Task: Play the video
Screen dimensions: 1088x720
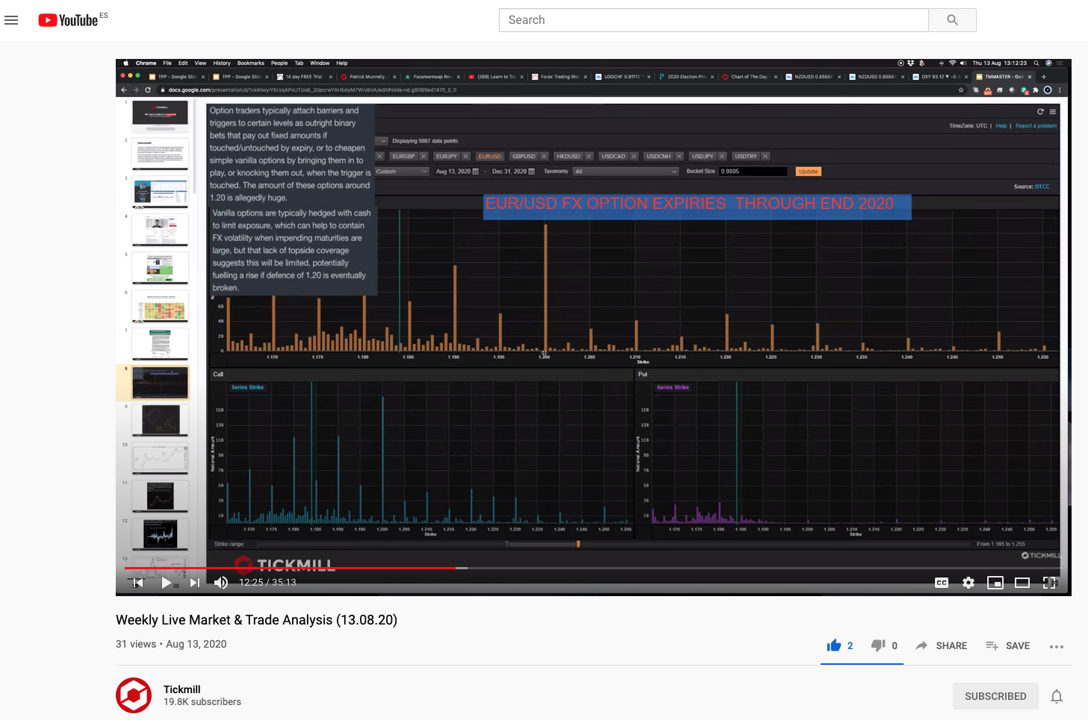Action: [167, 583]
